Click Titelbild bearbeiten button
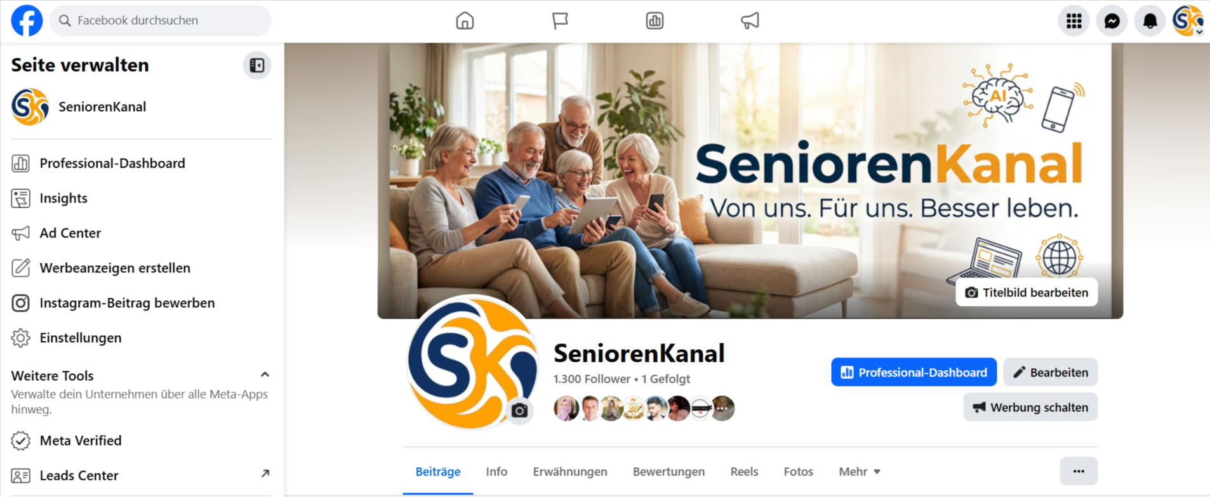 point(1027,293)
